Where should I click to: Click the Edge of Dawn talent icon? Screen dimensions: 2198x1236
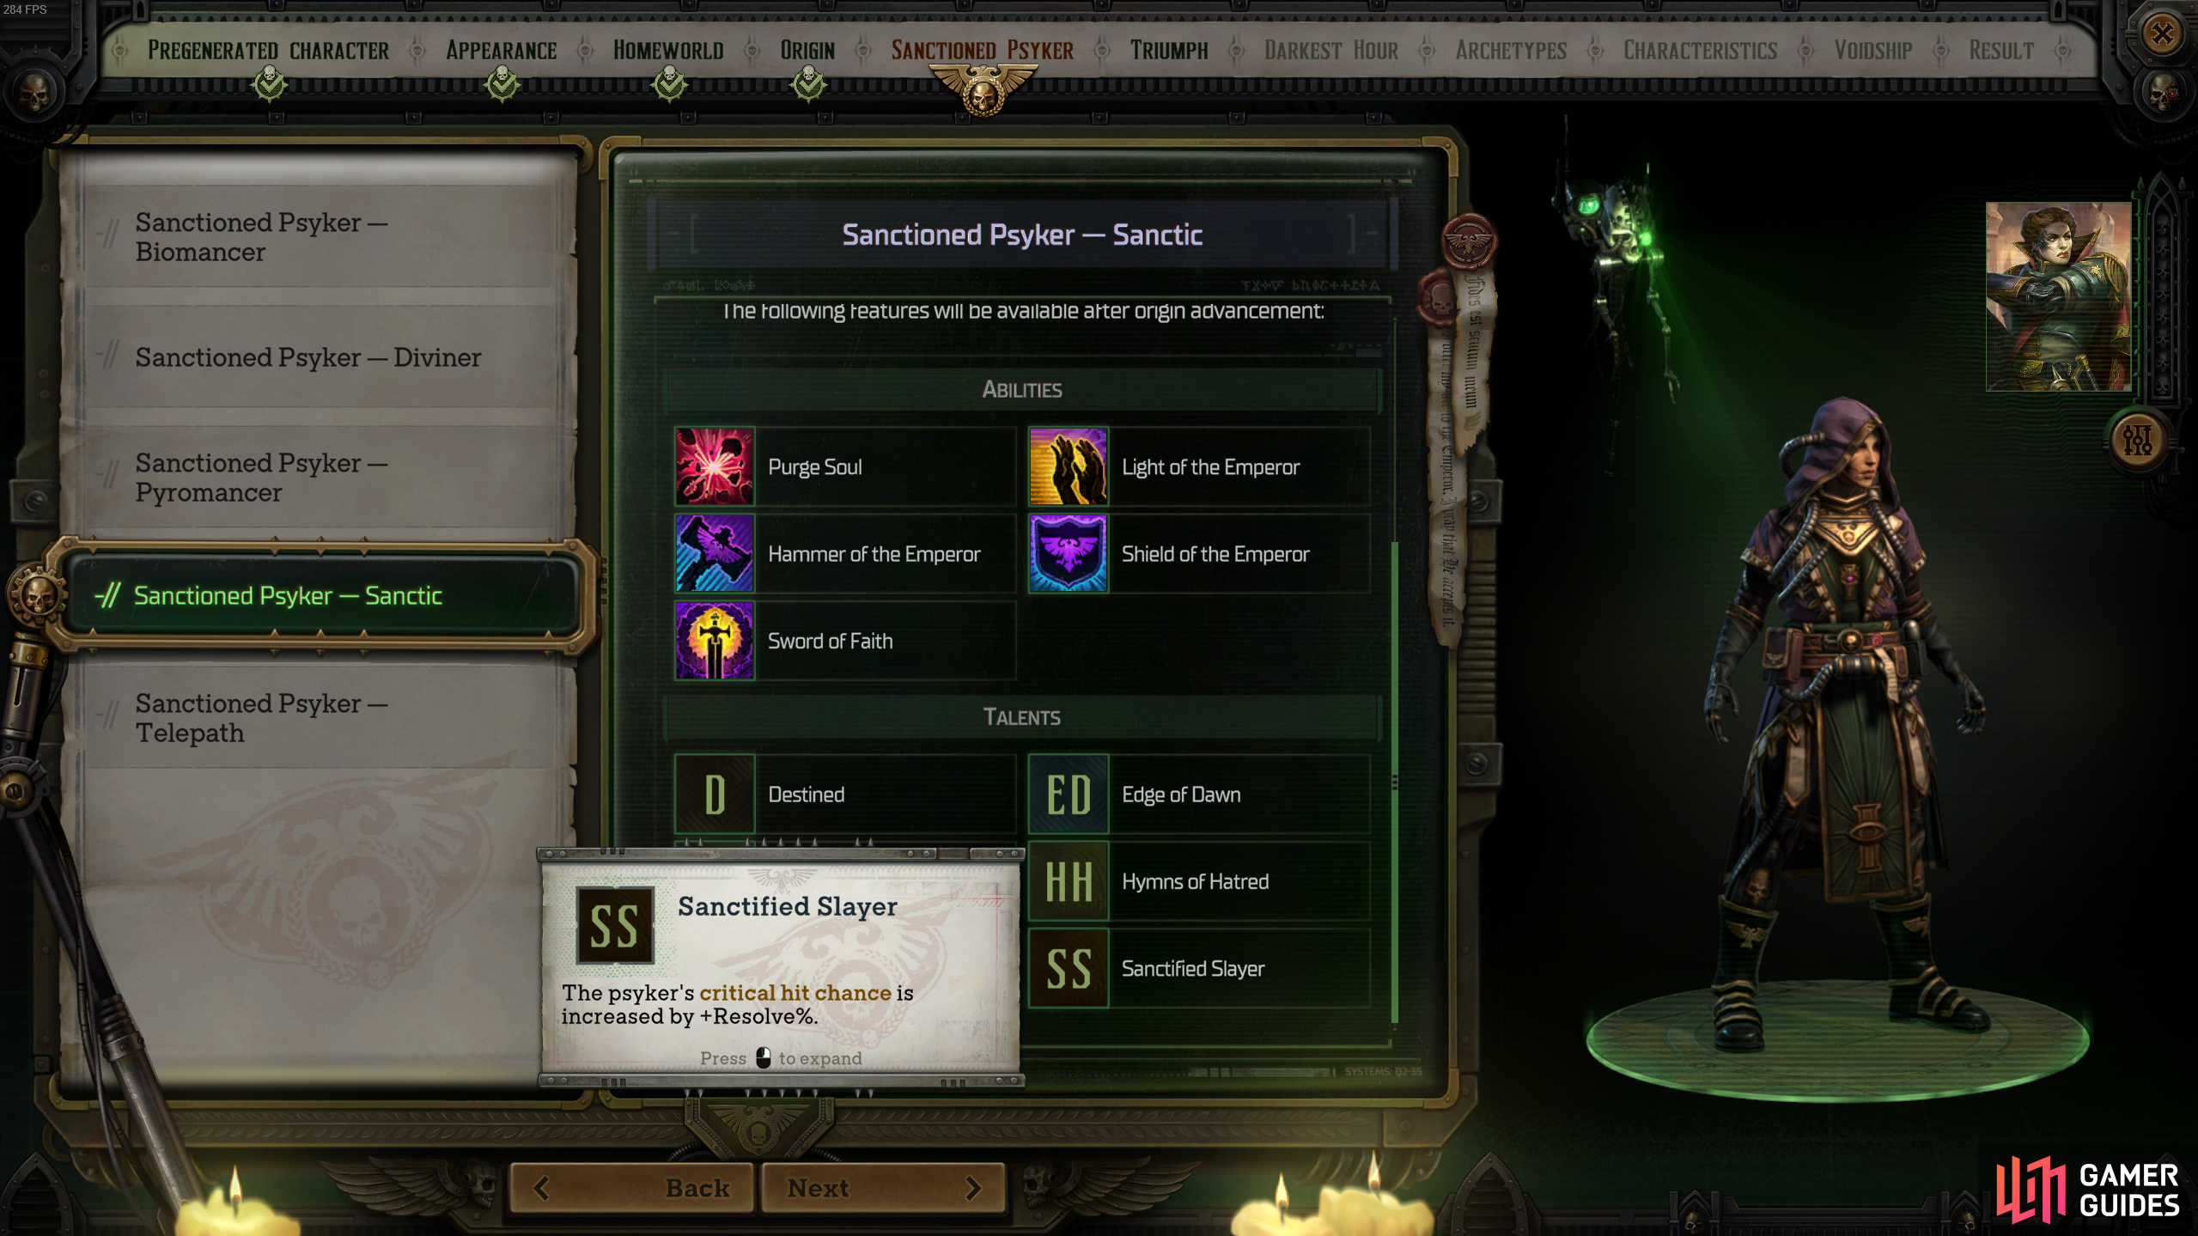click(1069, 794)
